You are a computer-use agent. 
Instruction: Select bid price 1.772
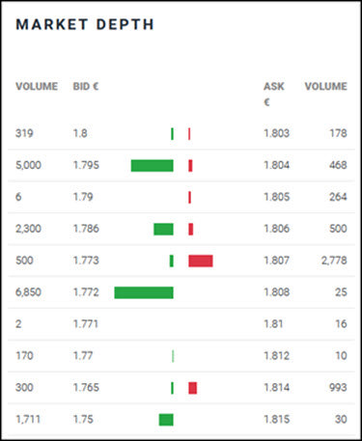(x=86, y=292)
